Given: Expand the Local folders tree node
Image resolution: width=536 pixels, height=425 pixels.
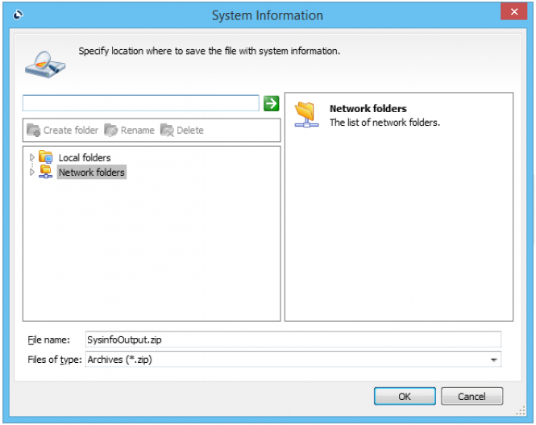Looking at the screenshot, I should [31, 157].
